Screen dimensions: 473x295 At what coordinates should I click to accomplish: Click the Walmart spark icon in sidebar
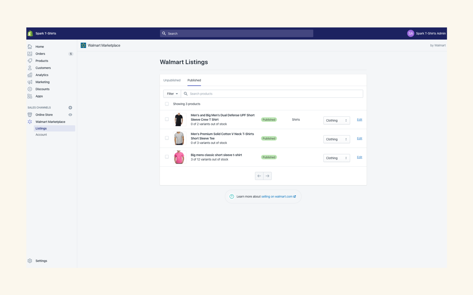tap(30, 122)
